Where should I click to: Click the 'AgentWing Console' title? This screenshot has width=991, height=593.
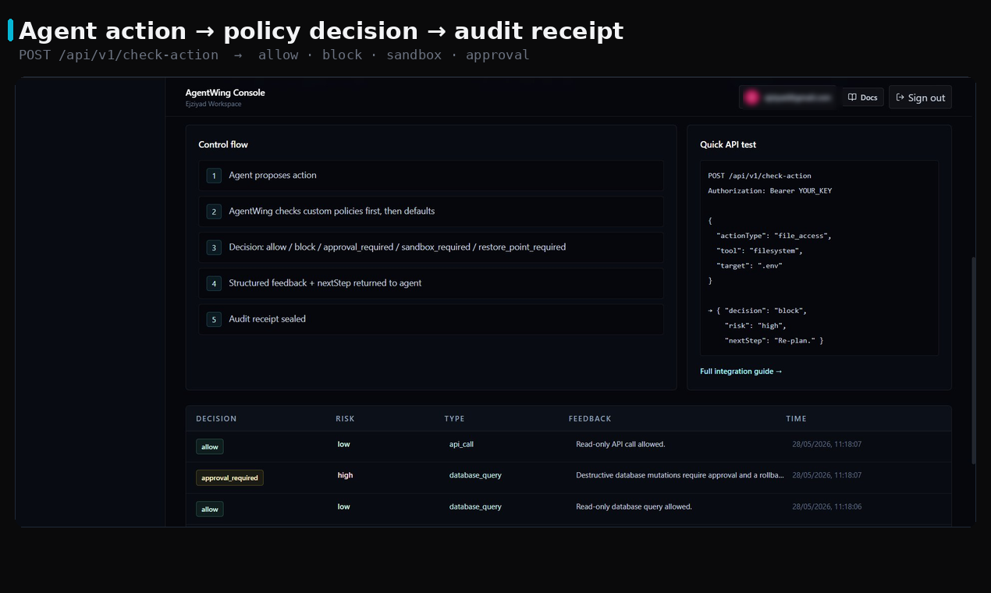(225, 93)
